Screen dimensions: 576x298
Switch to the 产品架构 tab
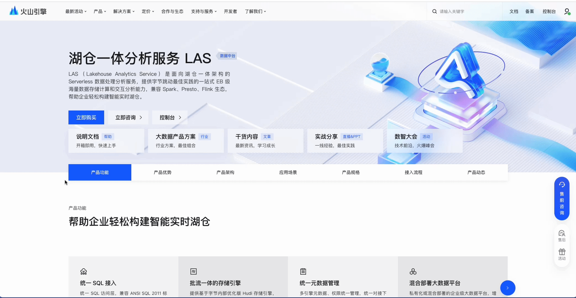[x=225, y=172]
